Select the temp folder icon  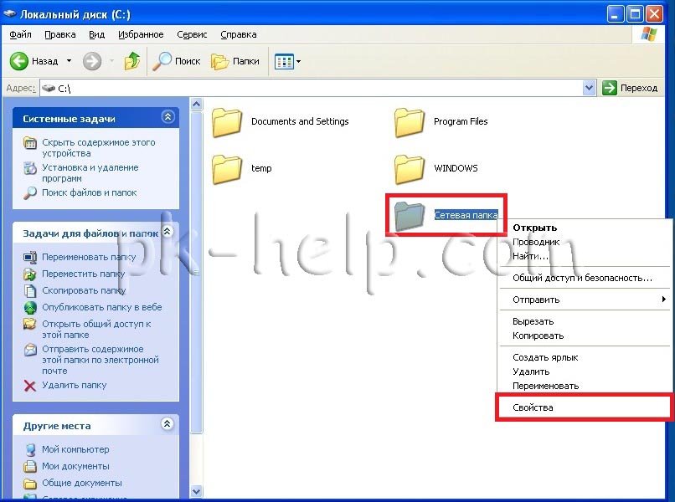[227, 169]
